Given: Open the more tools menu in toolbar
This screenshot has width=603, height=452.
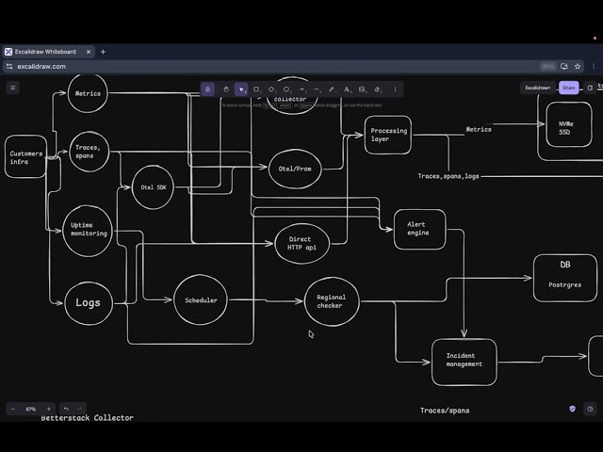Looking at the screenshot, I should pyautogui.click(x=395, y=89).
